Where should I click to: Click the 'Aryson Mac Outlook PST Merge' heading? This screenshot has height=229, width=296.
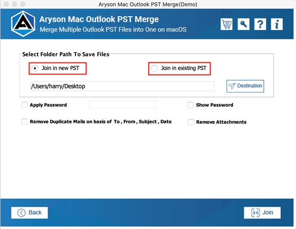(x=99, y=19)
